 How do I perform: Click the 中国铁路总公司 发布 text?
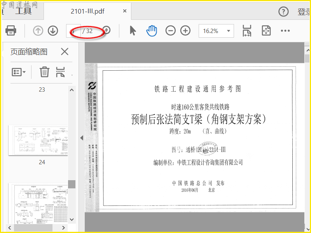[x=198, y=183]
